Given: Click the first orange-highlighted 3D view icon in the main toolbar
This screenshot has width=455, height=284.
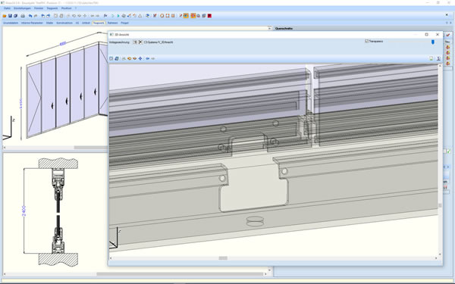Looking at the screenshot, I should 186,16.
